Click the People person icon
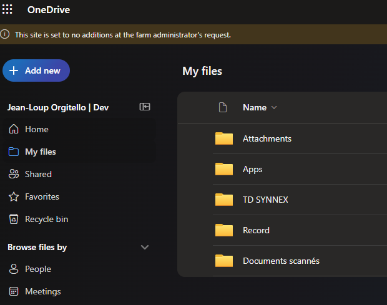Viewport: 387px width, 305px height. [x=14, y=269]
